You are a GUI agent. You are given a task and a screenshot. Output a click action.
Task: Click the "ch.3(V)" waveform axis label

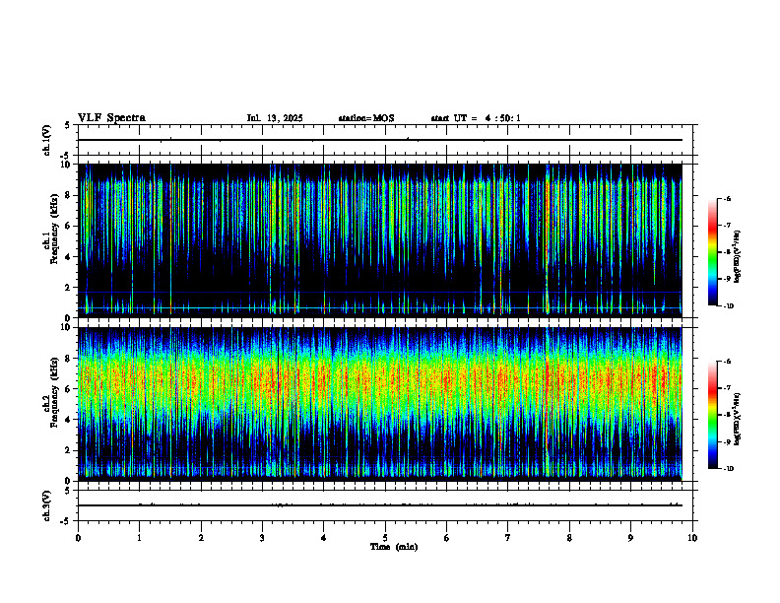46,505
